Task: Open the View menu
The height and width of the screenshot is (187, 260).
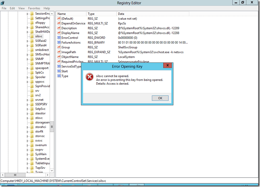Action: pyautogui.click(x=21, y=8)
